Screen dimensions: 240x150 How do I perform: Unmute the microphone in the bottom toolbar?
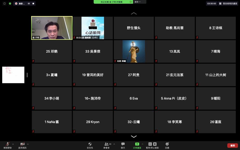tap(7, 144)
